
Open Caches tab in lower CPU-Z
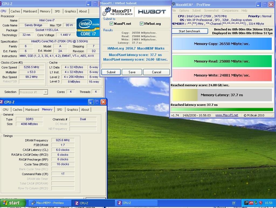18,110
